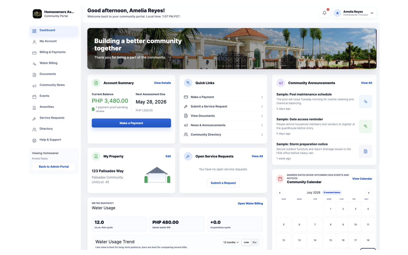Click the house illustration in My Property

pyautogui.click(x=157, y=175)
